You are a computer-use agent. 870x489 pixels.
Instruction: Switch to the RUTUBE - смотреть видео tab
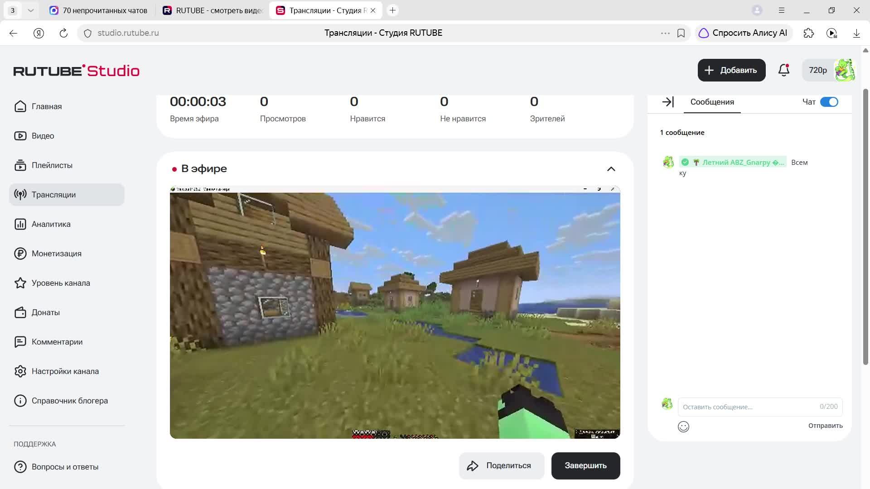pyautogui.click(x=213, y=10)
